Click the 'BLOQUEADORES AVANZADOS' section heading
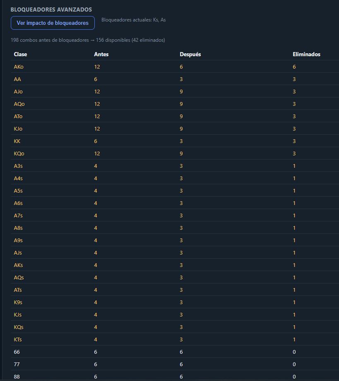The height and width of the screenshot is (381, 339). pyautogui.click(x=51, y=10)
